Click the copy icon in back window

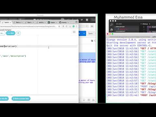[92, 41]
